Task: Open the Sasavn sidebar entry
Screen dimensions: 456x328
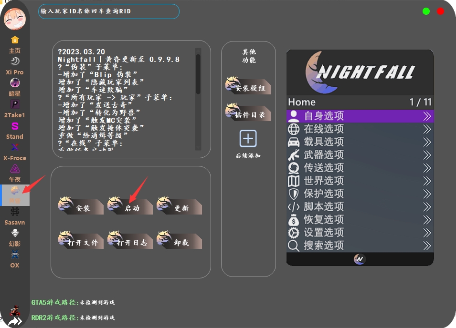Action: (15, 215)
